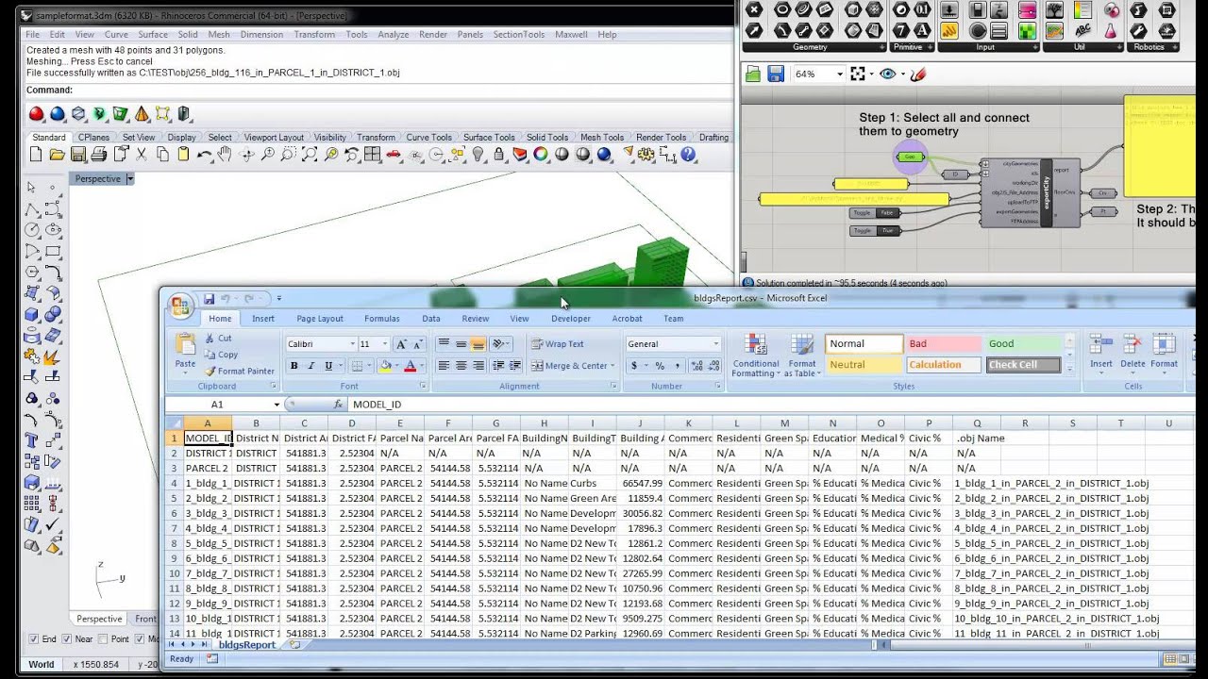
Task: Open the font size 11 dropdown
Action: point(386,344)
